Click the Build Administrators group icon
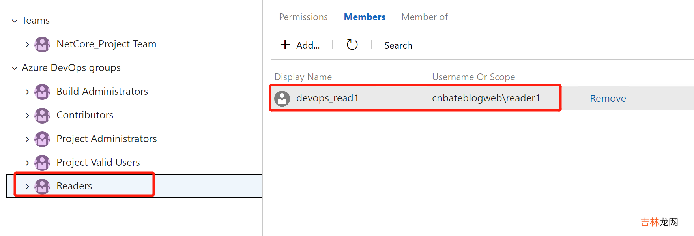 (42, 92)
